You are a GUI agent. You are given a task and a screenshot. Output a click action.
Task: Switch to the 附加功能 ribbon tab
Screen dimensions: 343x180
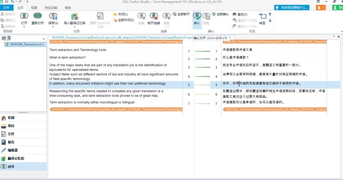[x=51, y=8]
